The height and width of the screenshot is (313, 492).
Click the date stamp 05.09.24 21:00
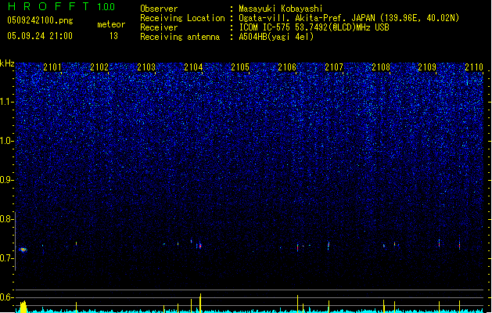[x=40, y=36]
